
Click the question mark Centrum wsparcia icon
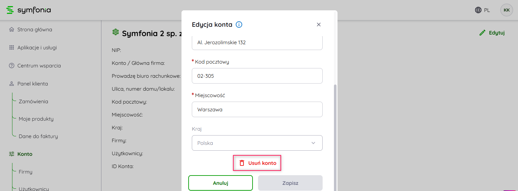click(12, 65)
